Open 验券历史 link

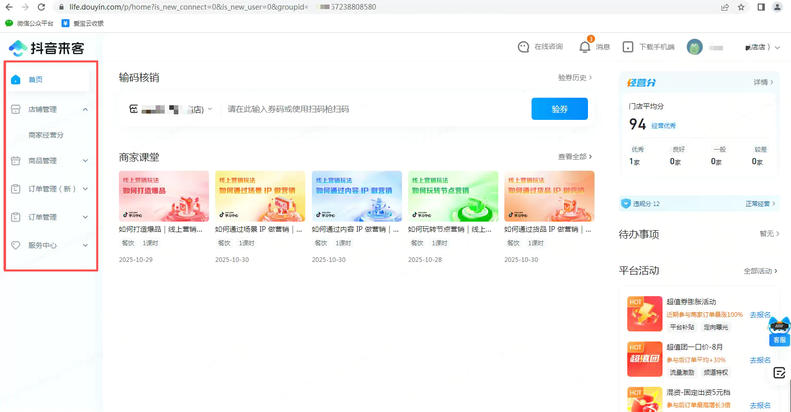[x=574, y=78]
